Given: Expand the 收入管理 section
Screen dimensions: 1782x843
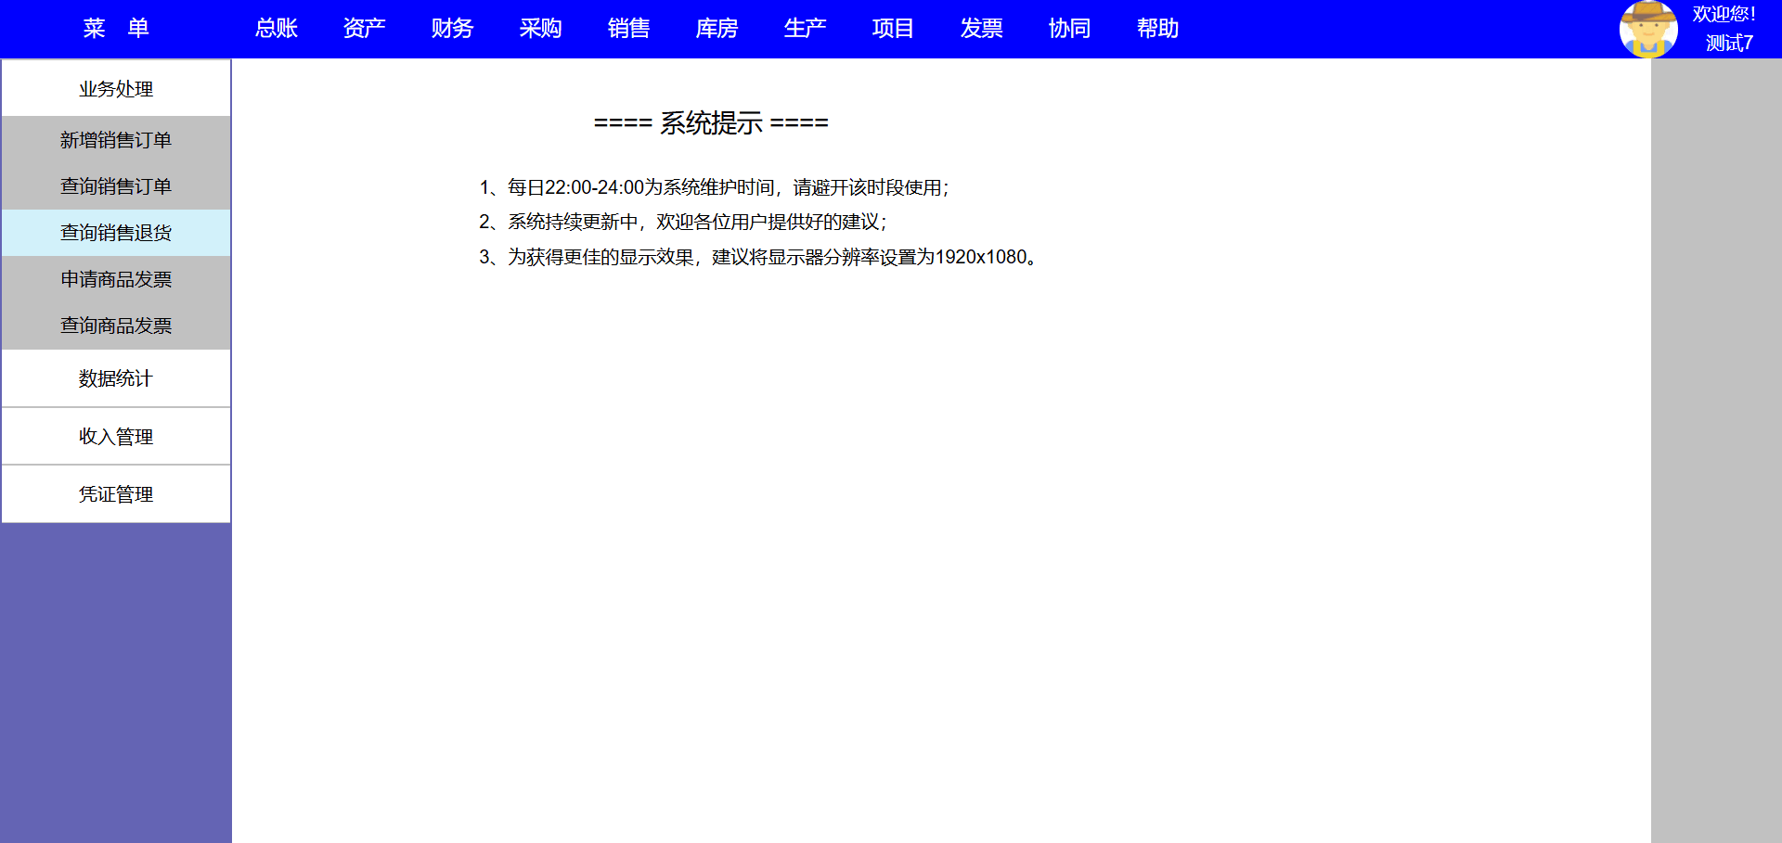Looking at the screenshot, I should 116,437.
